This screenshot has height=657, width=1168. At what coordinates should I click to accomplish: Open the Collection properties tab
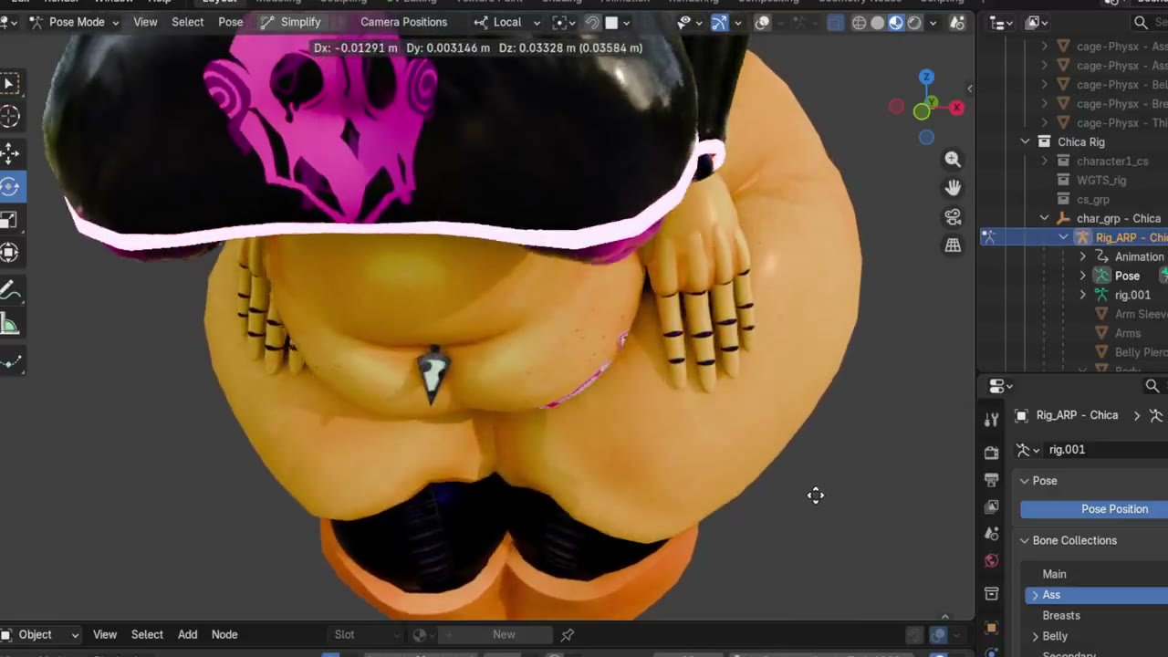point(992,594)
